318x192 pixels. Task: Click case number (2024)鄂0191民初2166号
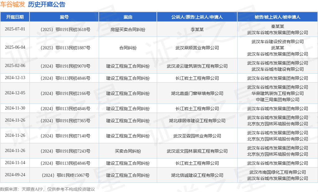pos(65,93)
